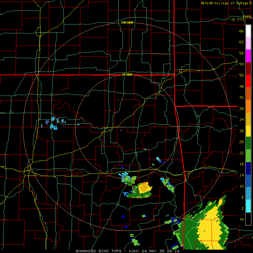Screen dimensions: 253x253
Task: Click the legend value "42"
Action: [241, 98]
